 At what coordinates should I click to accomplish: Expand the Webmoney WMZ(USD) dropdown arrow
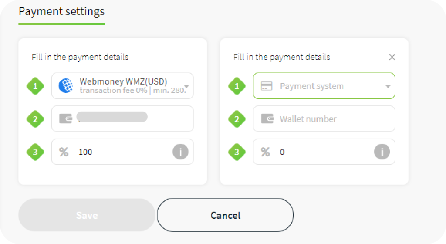[x=186, y=86]
